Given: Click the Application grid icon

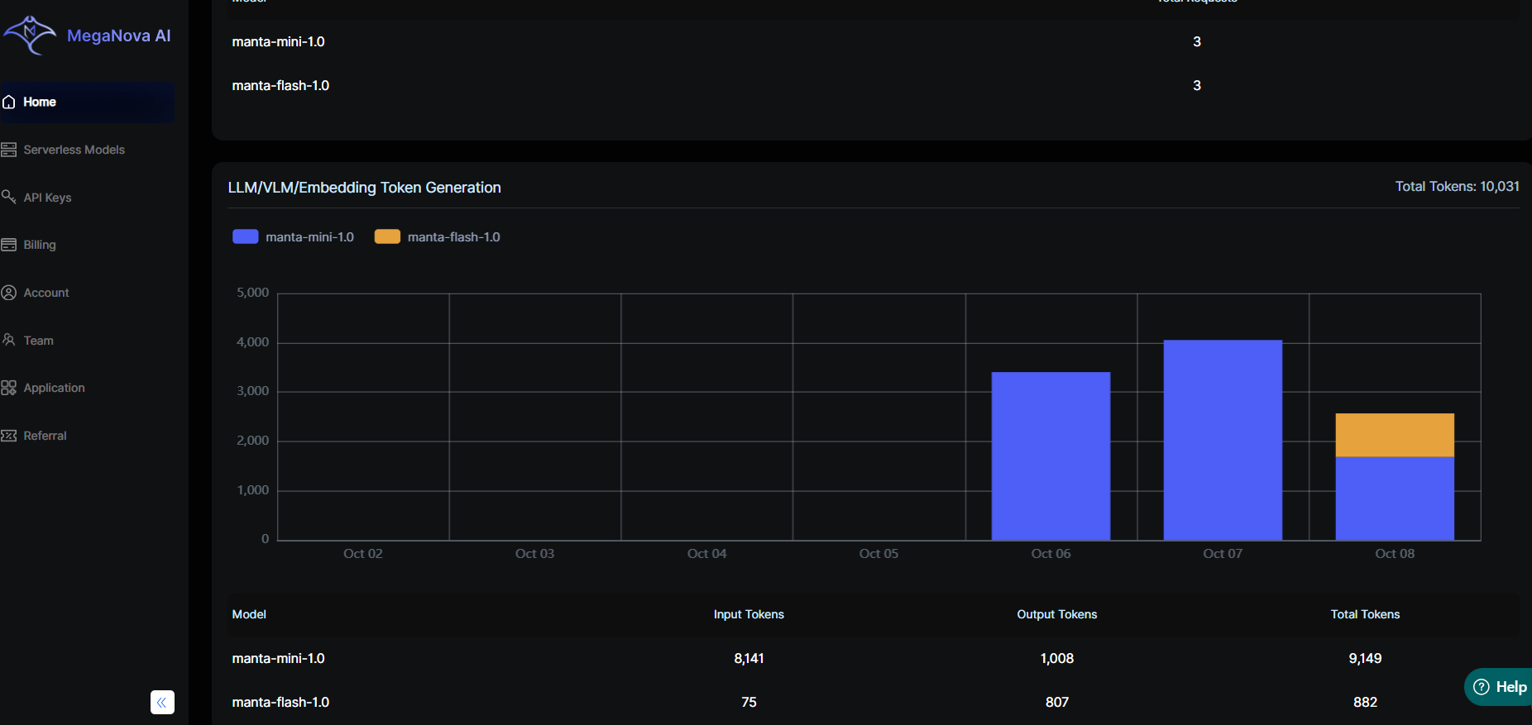Looking at the screenshot, I should tap(9, 388).
